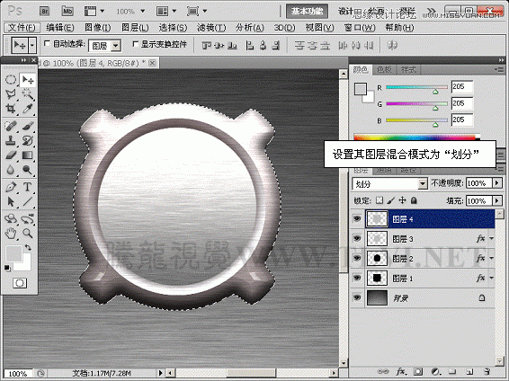
Task: Select the 图层 4 layer row
Action: pyautogui.click(x=430, y=219)
